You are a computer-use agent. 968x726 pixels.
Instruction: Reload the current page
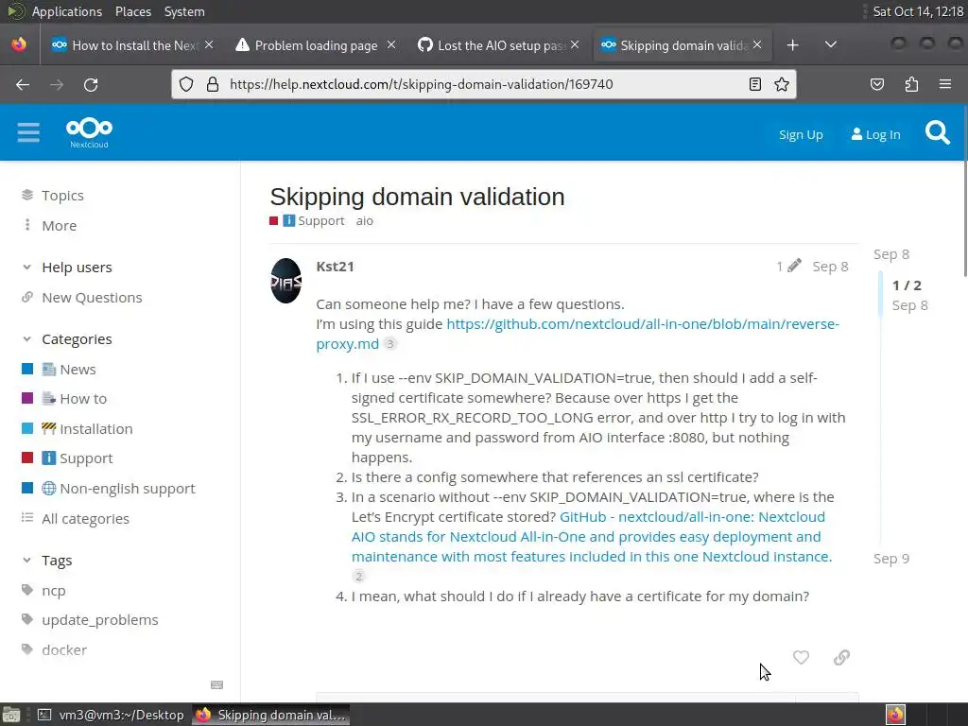(x=91, y=84)
